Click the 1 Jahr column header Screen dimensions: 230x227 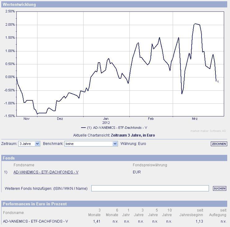(126, 212)
